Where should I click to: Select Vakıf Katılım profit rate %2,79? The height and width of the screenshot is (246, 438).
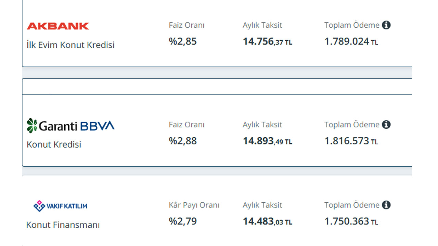coord(183,221)
